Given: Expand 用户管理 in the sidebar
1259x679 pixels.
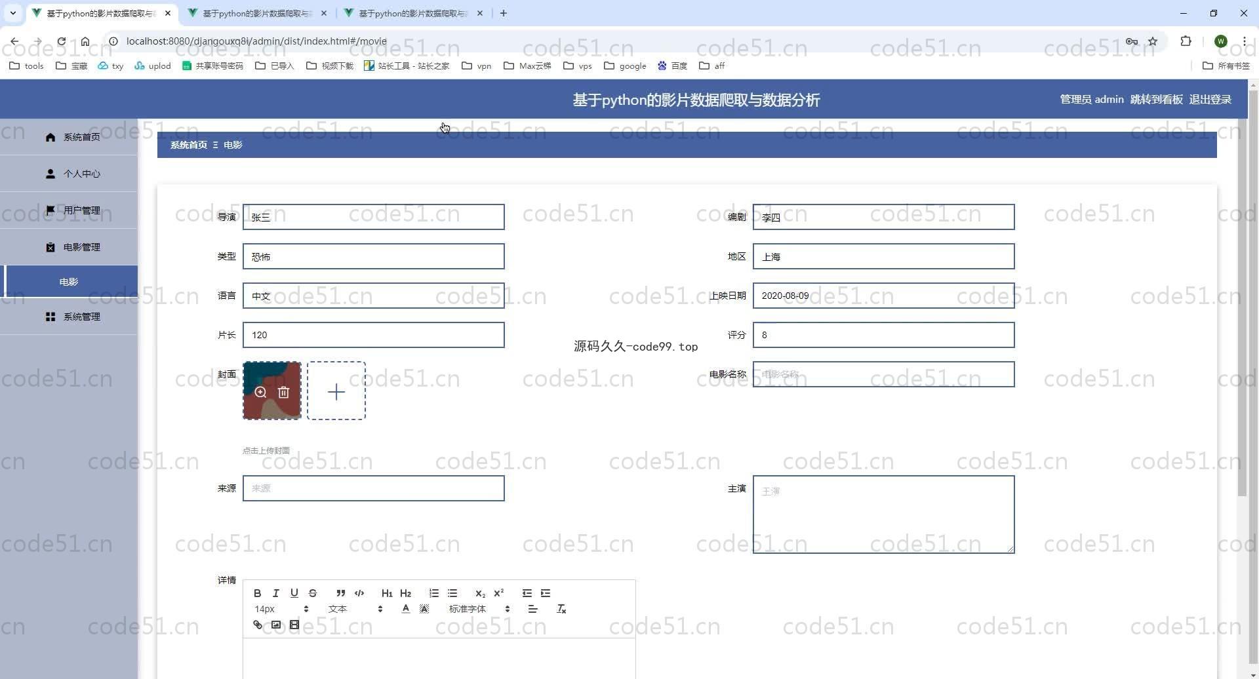Looking at the screenshot, I should click(69, 210).
